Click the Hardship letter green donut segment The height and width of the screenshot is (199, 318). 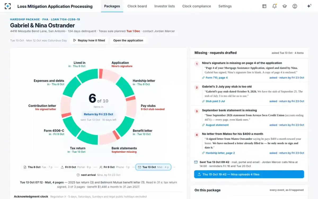[125, 87]
